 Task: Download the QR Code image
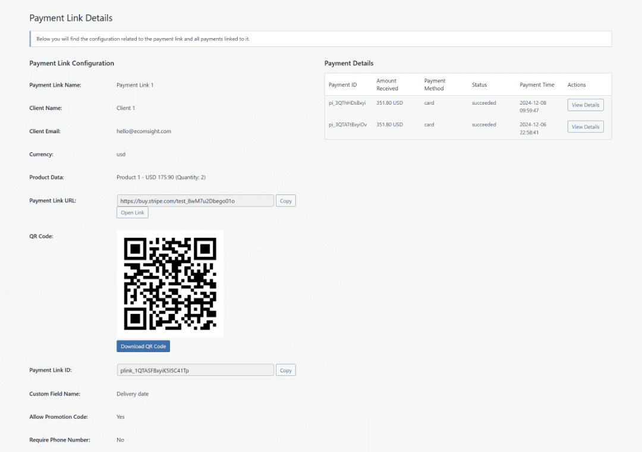tap(143, 346)
